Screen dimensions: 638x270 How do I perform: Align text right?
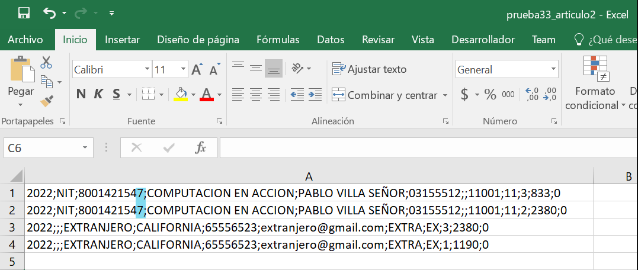[x=274, y=95]
